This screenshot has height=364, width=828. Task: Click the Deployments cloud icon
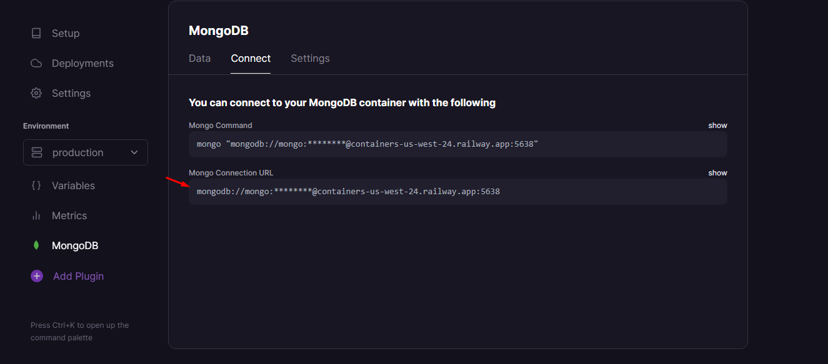[x=36, y=63]
